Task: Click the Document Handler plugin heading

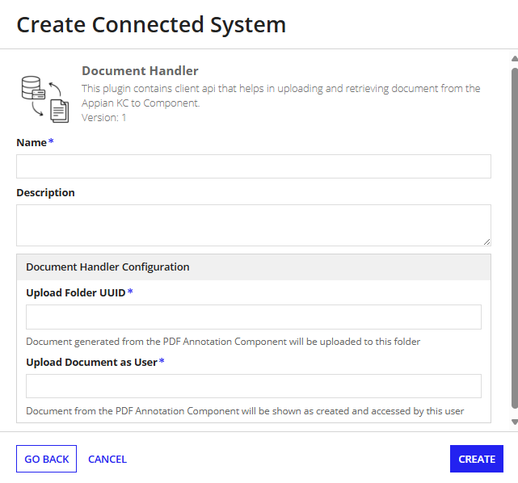Action: tap(140, 71)
